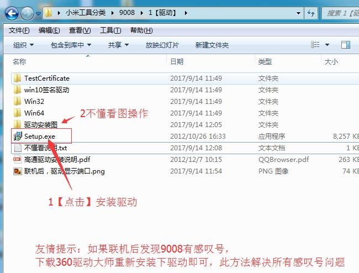The height and width of the screenshot is (273, 359).
Task: Click the 8,257 KB size cell
Action: click(x=346, y=136)
